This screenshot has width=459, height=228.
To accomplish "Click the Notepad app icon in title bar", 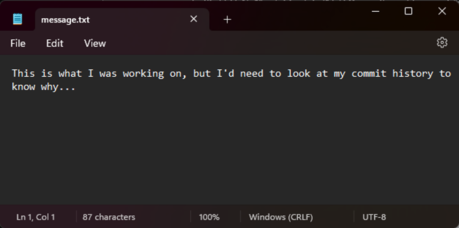I will 17,19.
